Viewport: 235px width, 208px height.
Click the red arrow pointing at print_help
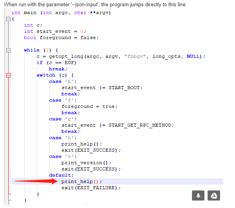click(x=36, y=181)
